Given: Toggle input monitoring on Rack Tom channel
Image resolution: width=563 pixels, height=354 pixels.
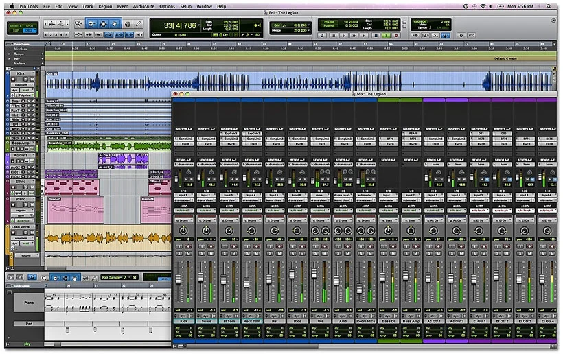Looking at the screenshot, I should pos(247,246).
